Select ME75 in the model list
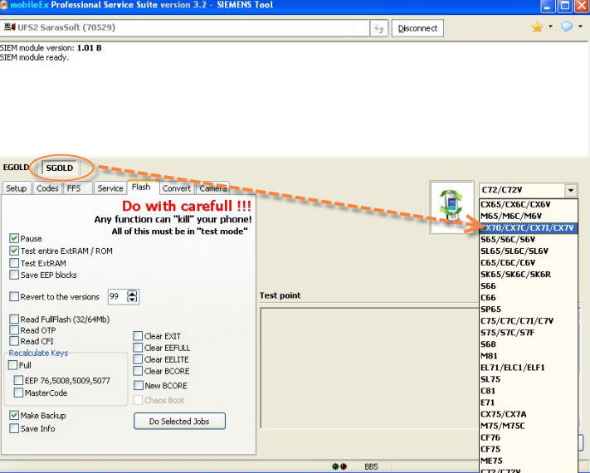 pyautogui.click(x=529, y=461)
